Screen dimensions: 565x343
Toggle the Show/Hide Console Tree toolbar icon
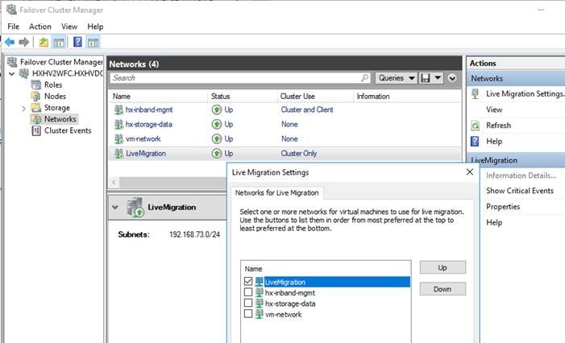click(x=59, y=43)
